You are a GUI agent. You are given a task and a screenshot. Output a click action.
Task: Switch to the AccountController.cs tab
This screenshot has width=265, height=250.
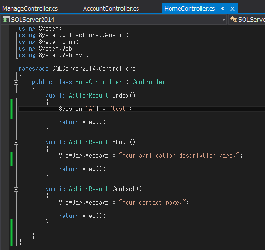[x=111, y=9]
